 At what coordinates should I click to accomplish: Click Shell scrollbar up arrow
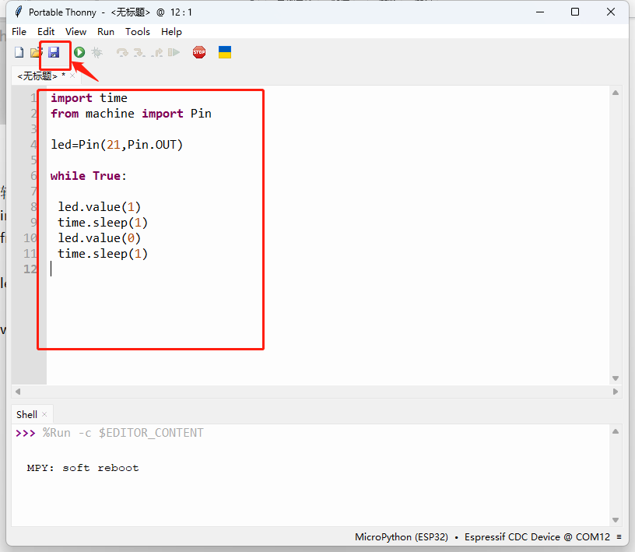click(x=616, y=431)
